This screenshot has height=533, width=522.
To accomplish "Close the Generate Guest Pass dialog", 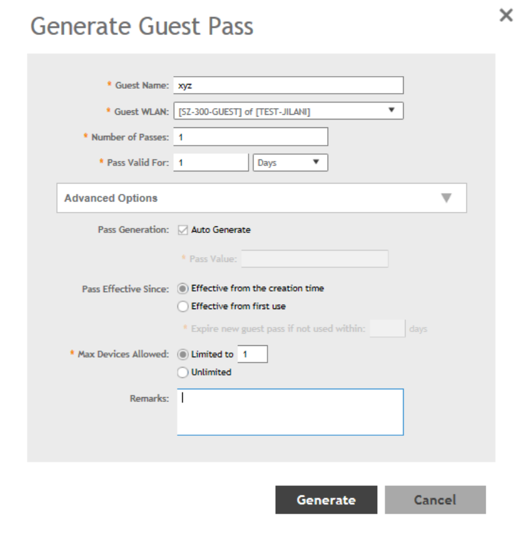I will (506, 16).
